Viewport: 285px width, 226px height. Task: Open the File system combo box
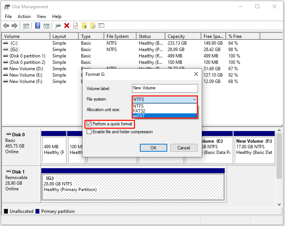[165, 99]
